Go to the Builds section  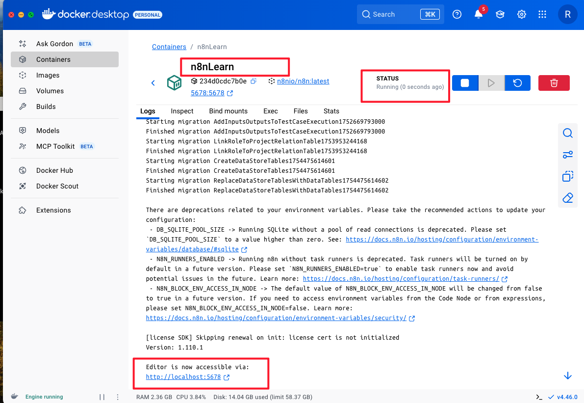pyautogui.click(x=64, y=106)
